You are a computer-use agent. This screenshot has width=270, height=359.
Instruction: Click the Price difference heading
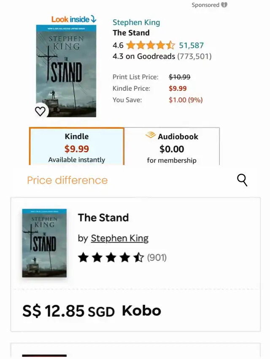tap(67, 181)
